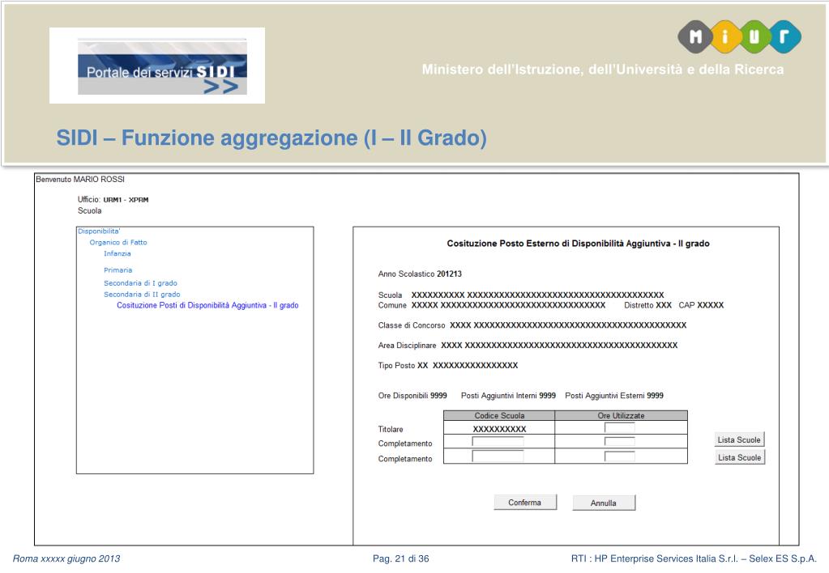Image resolution: width=829 pixels, height=573 pixels.
Task: Click the Tipo Posto label
Action: pos(396,366)
